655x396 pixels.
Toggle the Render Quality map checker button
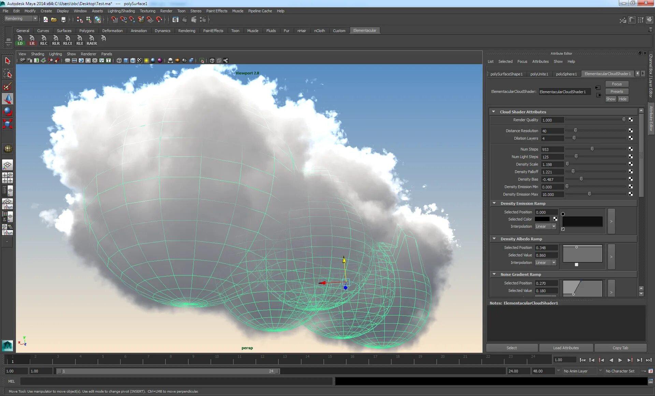click(630, 120)
